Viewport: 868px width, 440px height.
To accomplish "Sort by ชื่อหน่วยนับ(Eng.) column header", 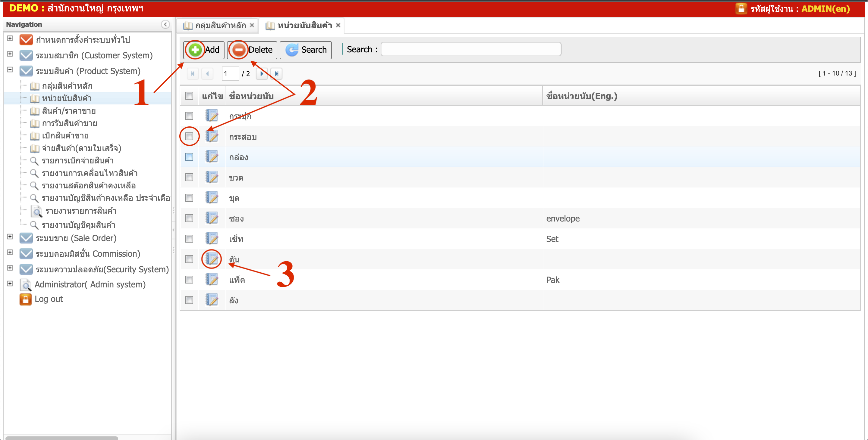I will pyautogui.click(x=582, y=96).
